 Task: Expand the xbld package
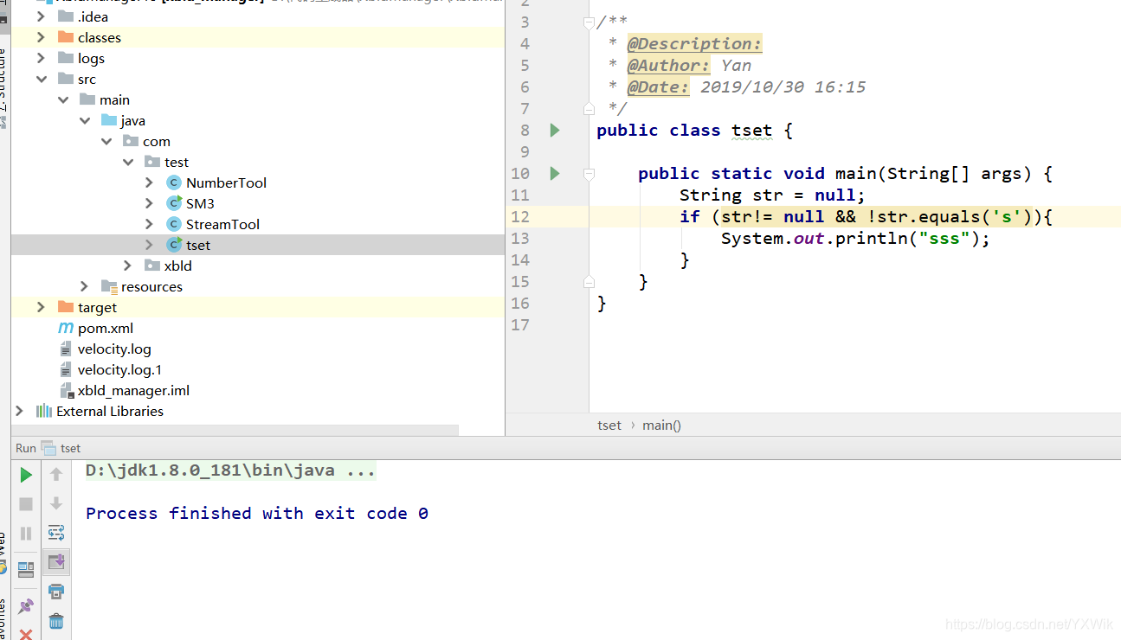[127, 266]
